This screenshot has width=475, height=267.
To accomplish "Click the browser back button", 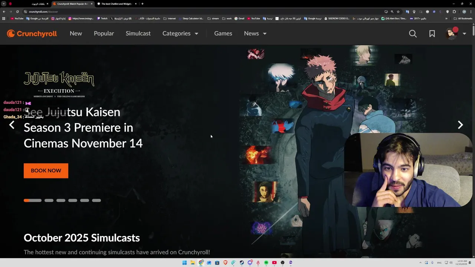I will (4, 11).
